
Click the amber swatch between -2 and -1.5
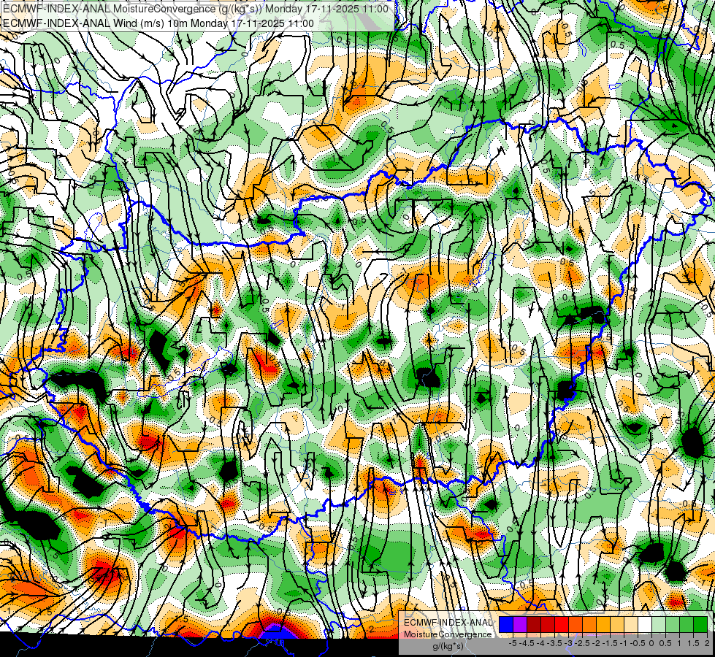[x=603, y=624]
